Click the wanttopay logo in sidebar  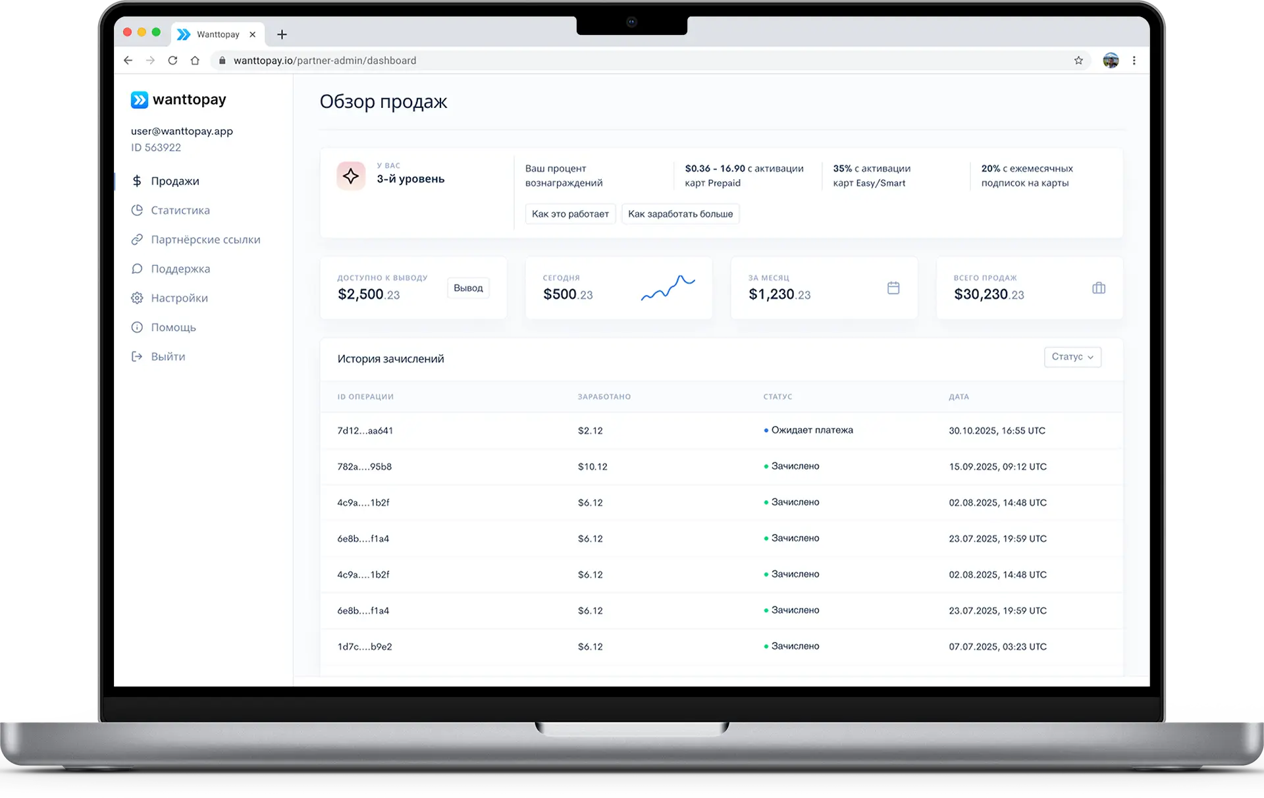178,99
